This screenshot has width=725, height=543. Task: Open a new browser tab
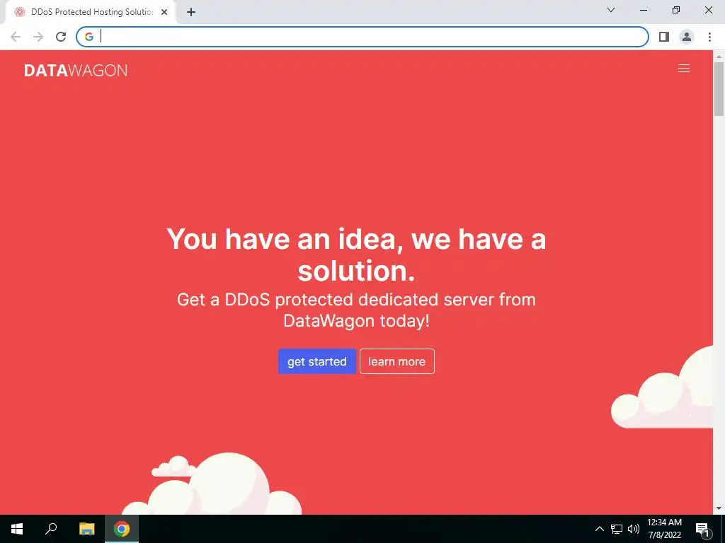click(191, 12)
